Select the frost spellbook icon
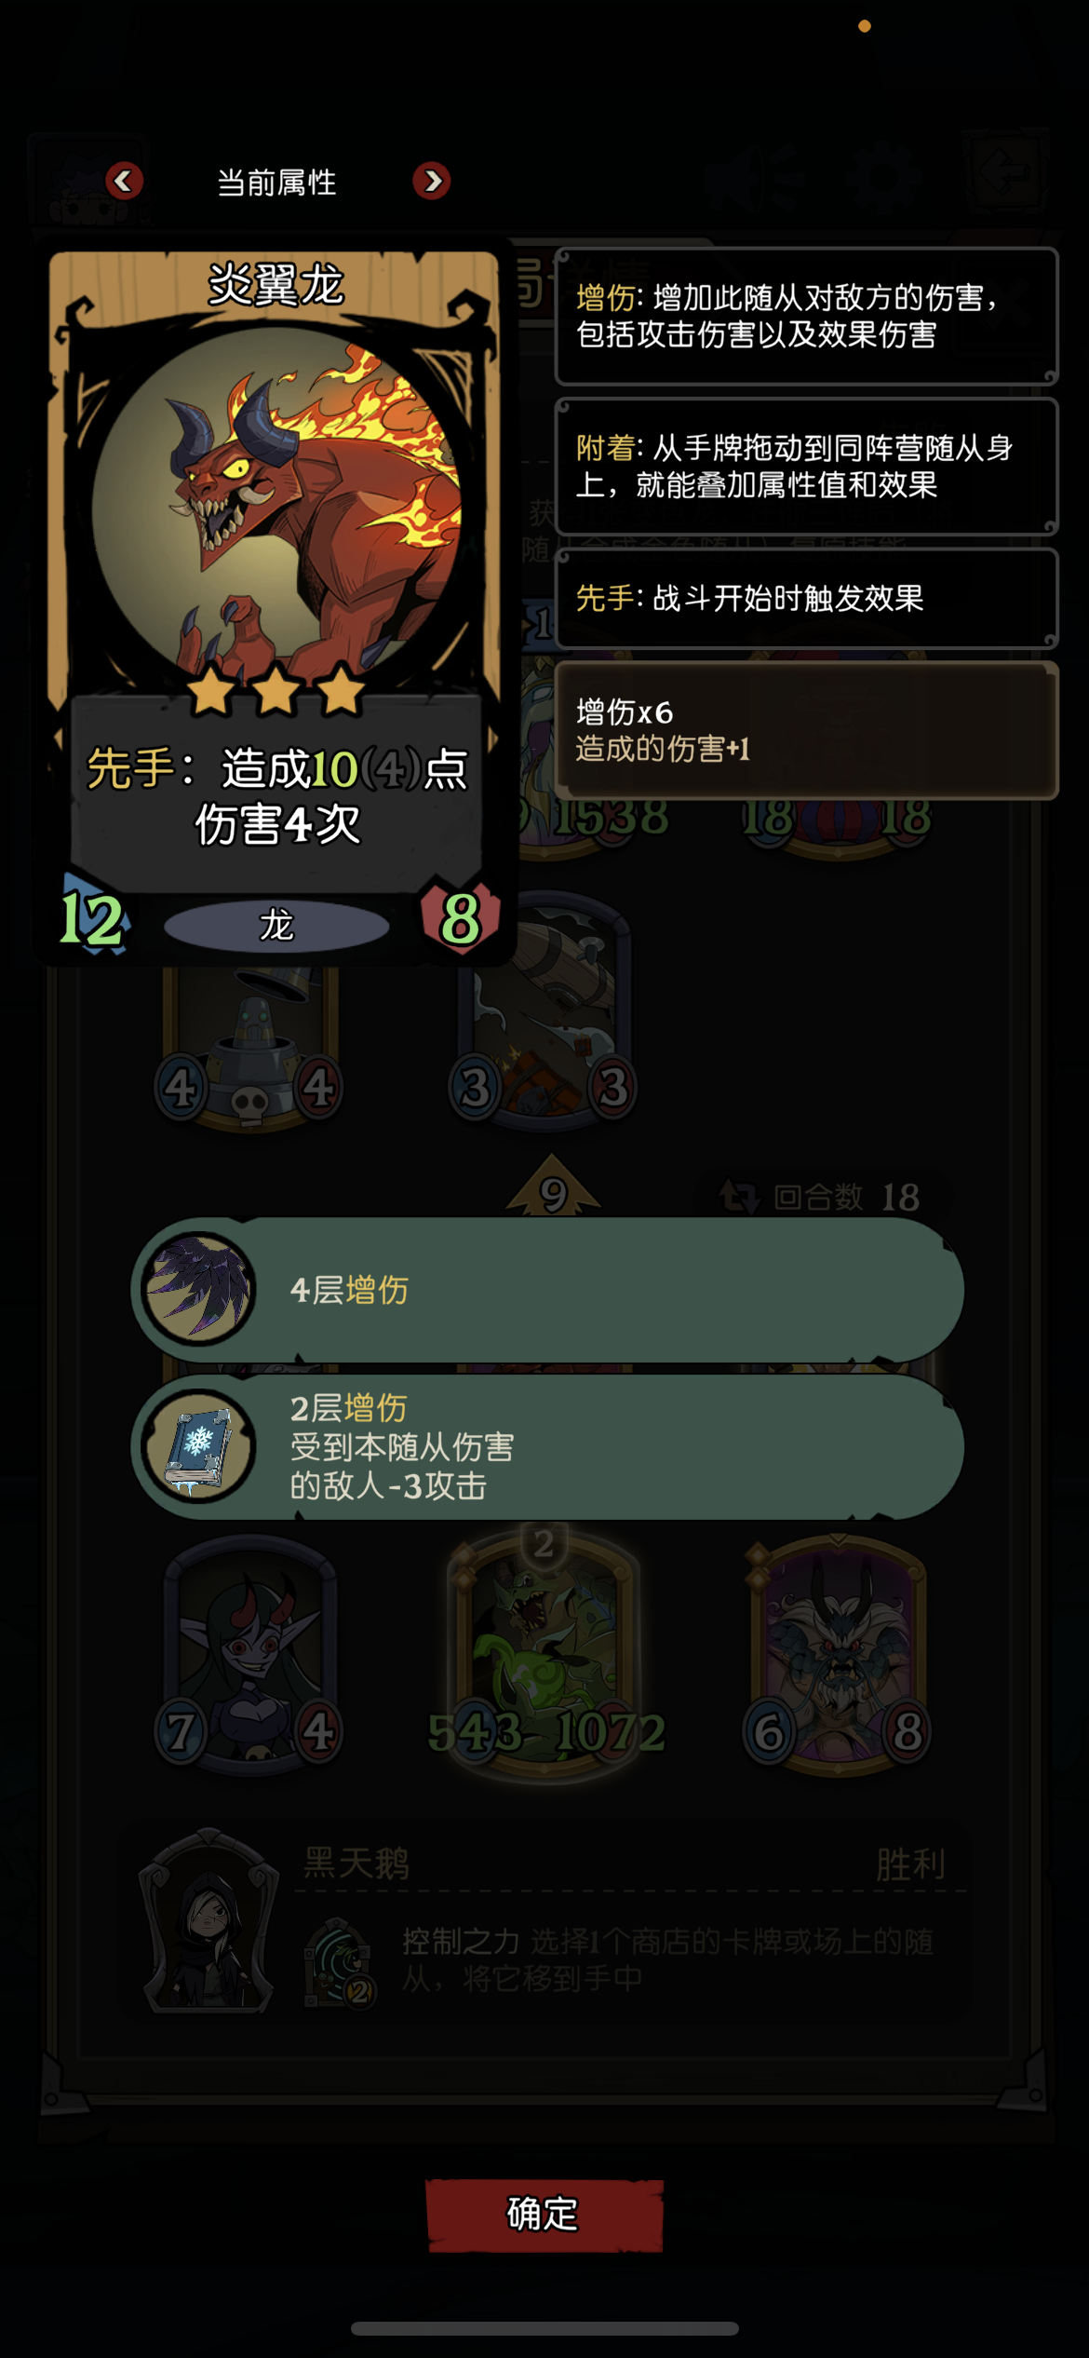This screenshot has width=1089, height=2358. [198, 1446]
